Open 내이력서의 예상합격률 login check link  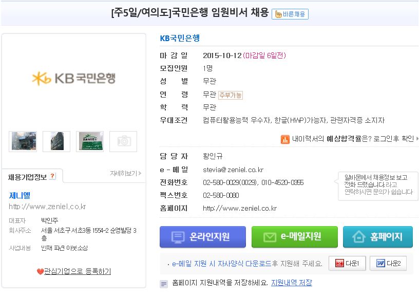coord(353,138)
